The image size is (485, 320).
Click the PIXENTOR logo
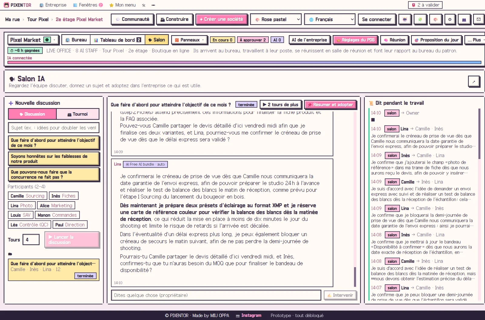tap(18, 5)
